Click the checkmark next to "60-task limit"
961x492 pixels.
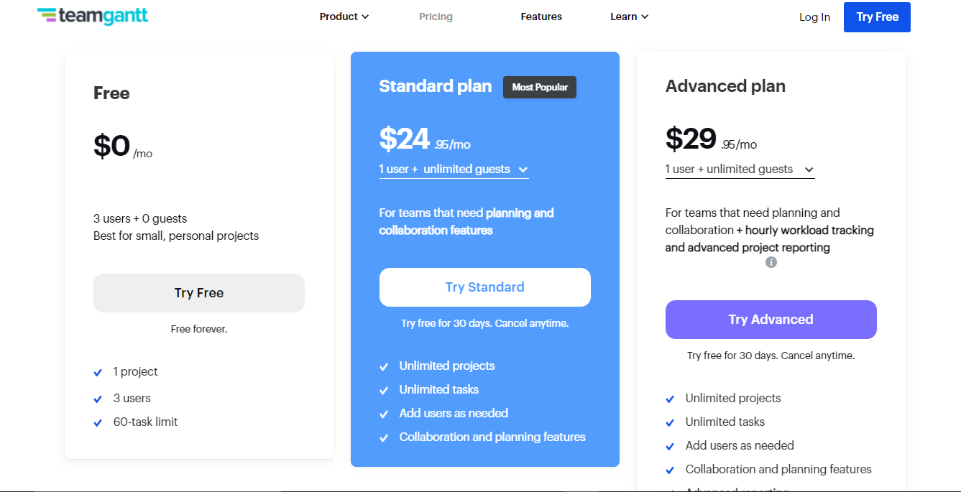click(x=98, y=423)
